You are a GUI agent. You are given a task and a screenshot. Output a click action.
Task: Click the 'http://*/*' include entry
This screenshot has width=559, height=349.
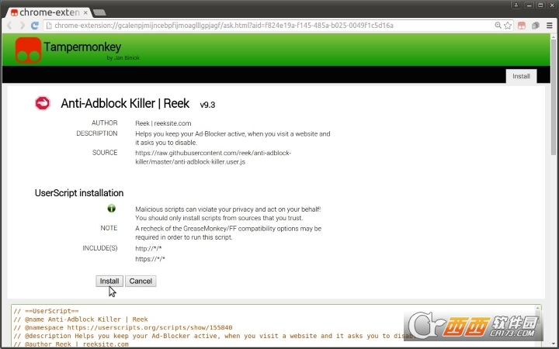pyautogui.click(x=148, y=248)
